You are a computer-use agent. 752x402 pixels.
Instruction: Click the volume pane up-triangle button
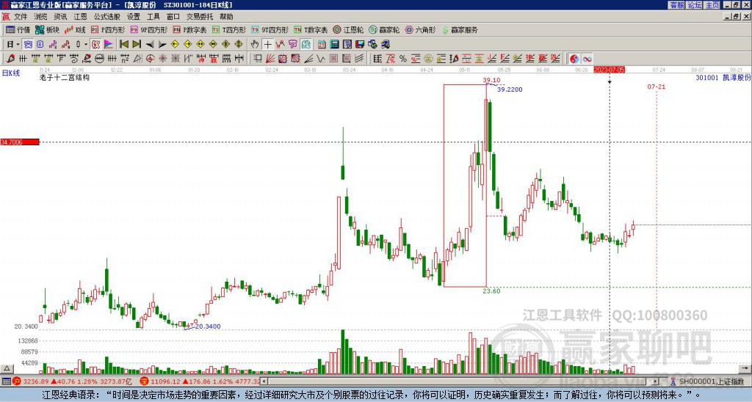(7, 368)
